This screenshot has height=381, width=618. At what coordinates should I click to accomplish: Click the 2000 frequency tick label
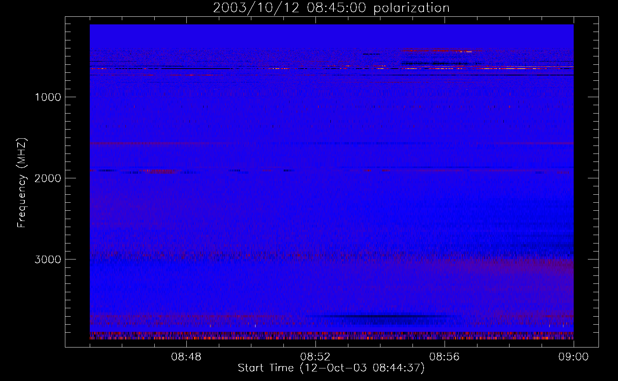tap(48, 178)
